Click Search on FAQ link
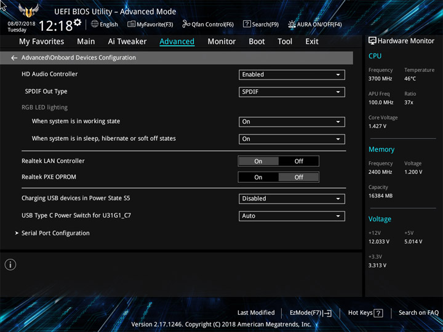The image size is (443, 332). click(418, 313)
